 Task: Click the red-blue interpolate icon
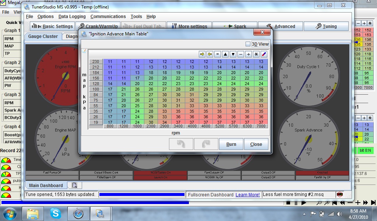(264, 54)
